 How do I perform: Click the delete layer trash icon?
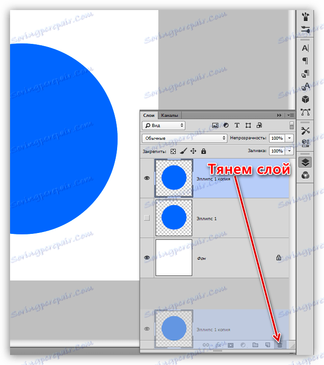[x=280, y=345]
